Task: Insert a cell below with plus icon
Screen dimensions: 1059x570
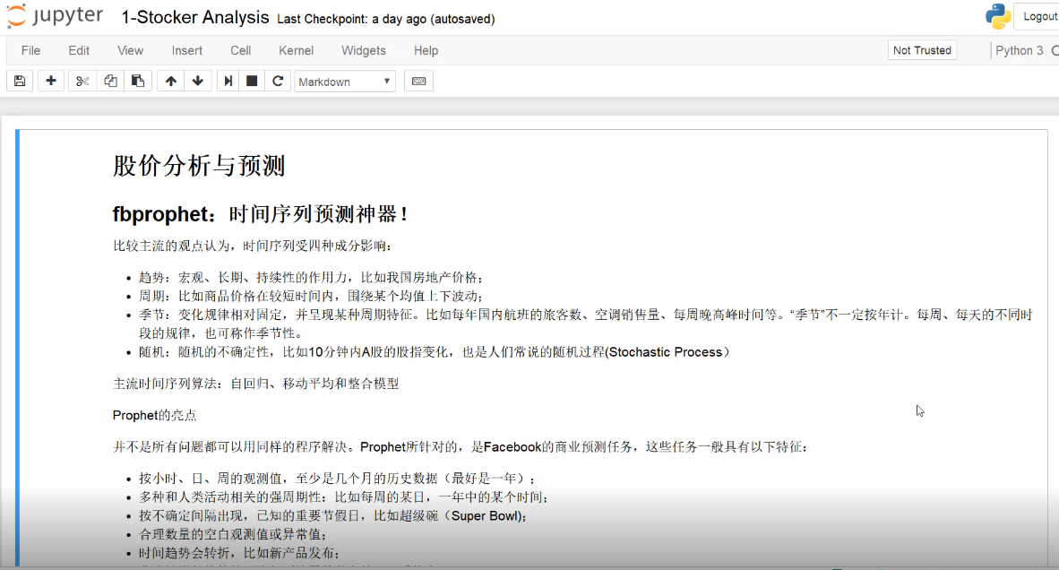Action: [50, 82]
